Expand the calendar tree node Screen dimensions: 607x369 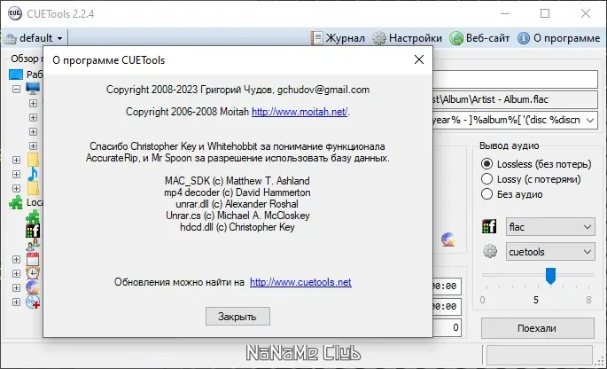tap(16, 259)
